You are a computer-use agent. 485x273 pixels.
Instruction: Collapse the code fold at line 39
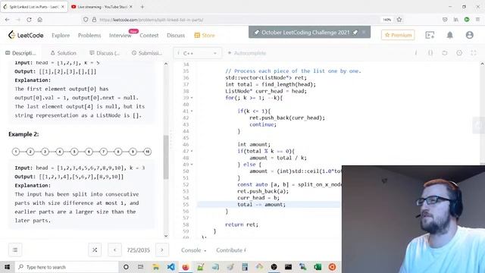(x=192, y=98)
